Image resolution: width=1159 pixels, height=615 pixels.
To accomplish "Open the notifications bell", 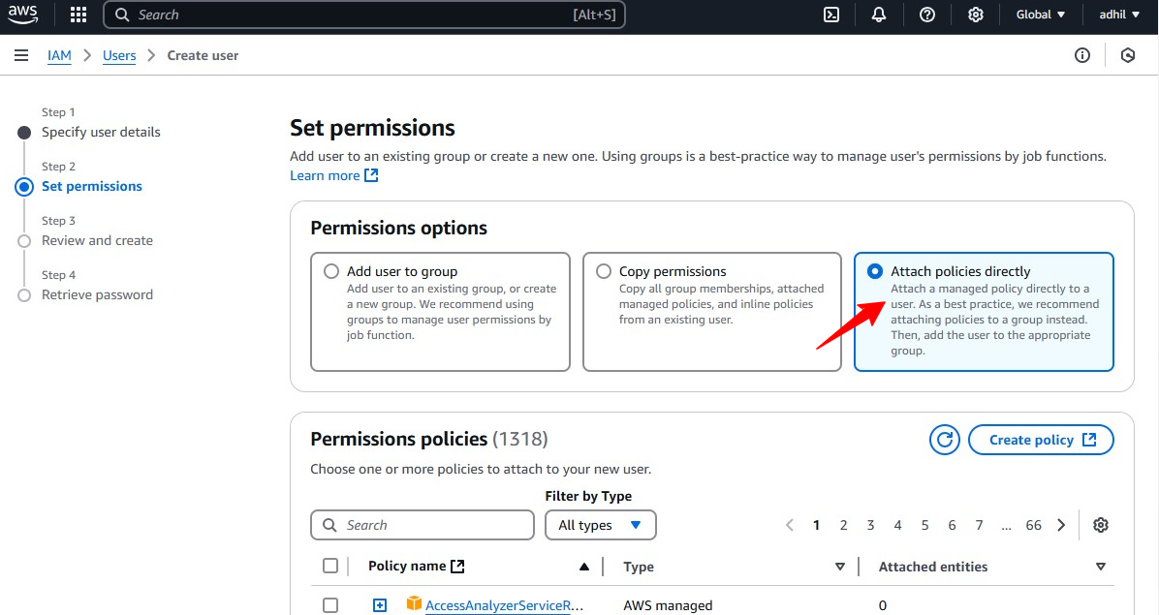I will [879, 15].
